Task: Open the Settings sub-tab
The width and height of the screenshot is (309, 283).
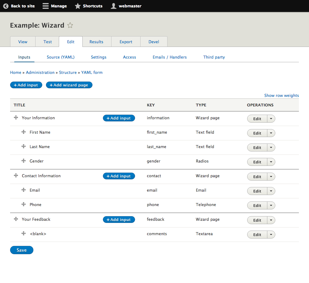Action: click(x=99, y=57)
